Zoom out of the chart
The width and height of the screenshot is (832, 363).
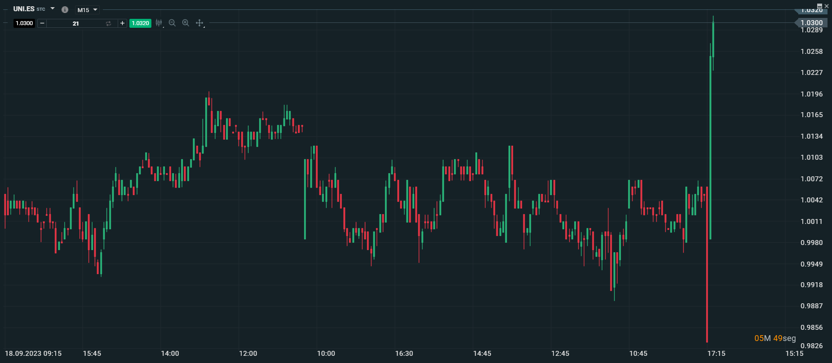(172, 23)
